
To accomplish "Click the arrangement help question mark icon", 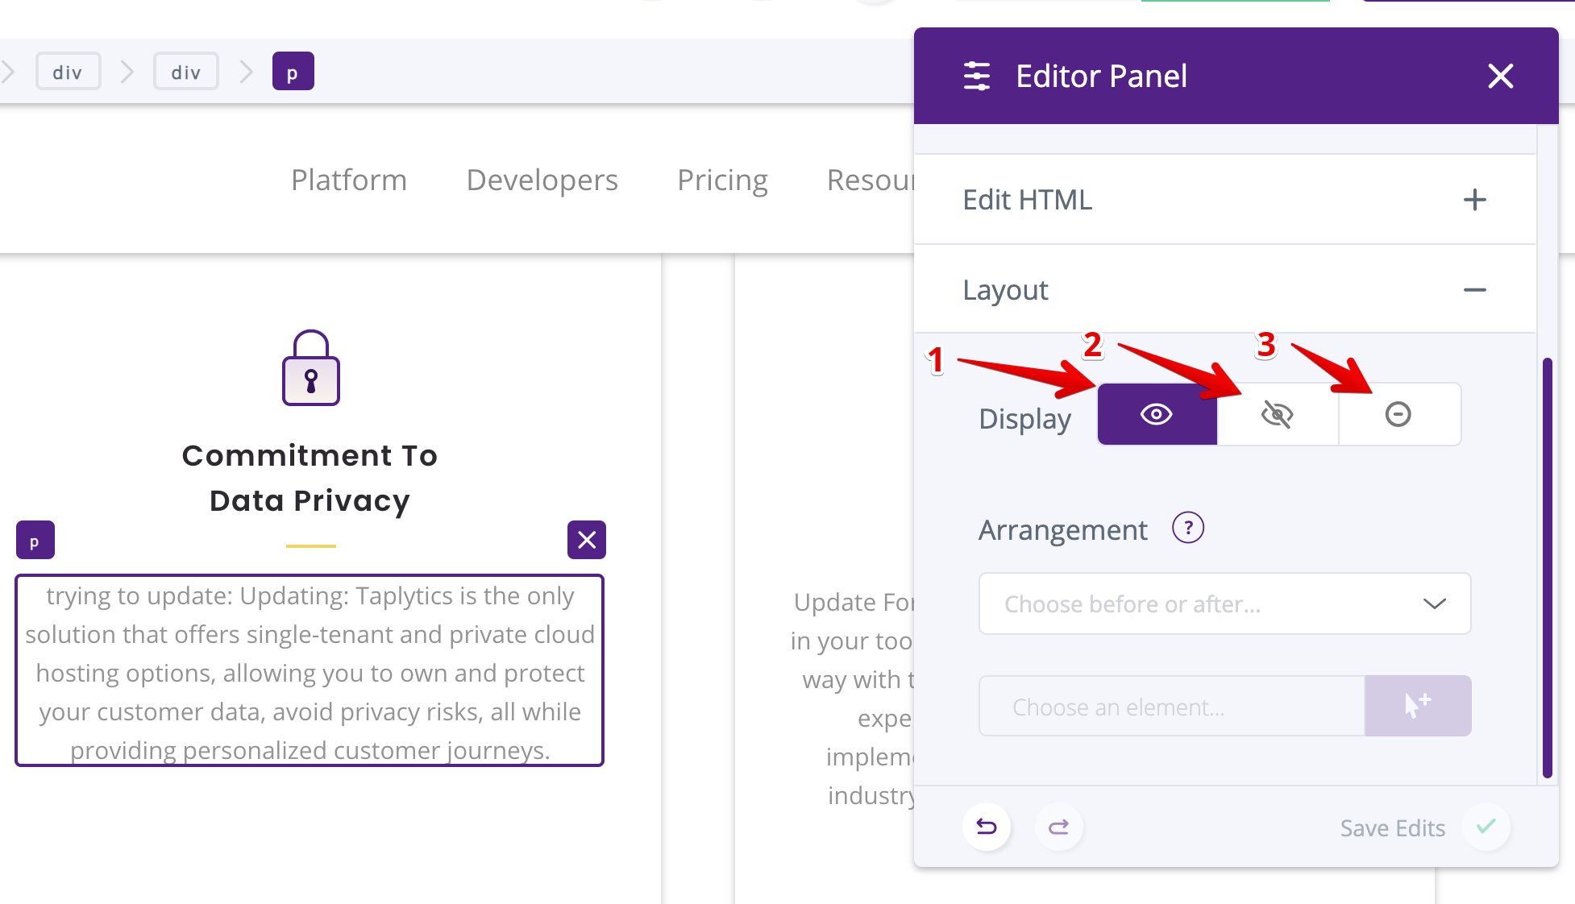I will 1190,529.
